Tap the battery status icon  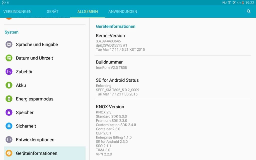[243, 2]
